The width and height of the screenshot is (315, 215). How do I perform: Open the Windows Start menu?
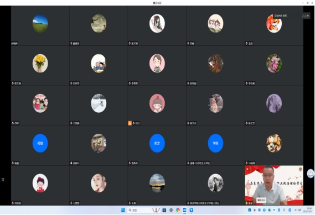pos(123,210)
